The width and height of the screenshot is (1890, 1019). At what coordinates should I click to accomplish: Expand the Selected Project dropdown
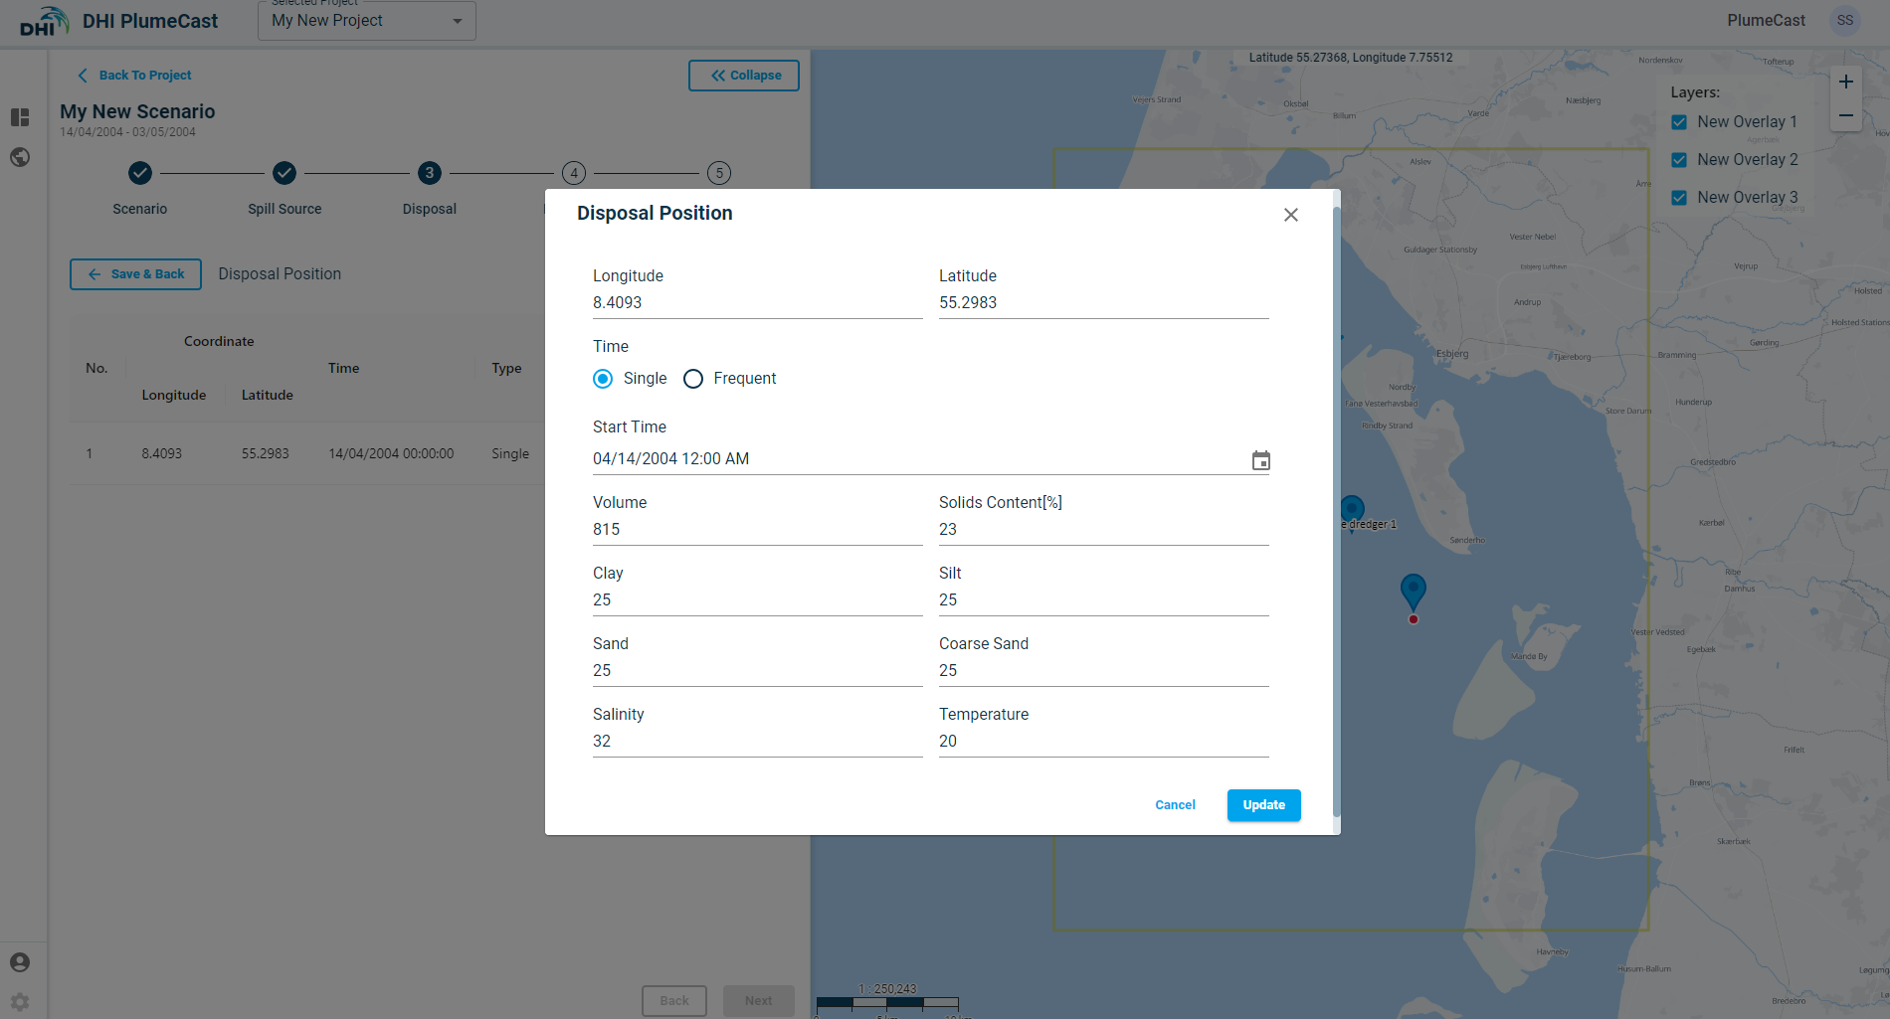[366, 21]
